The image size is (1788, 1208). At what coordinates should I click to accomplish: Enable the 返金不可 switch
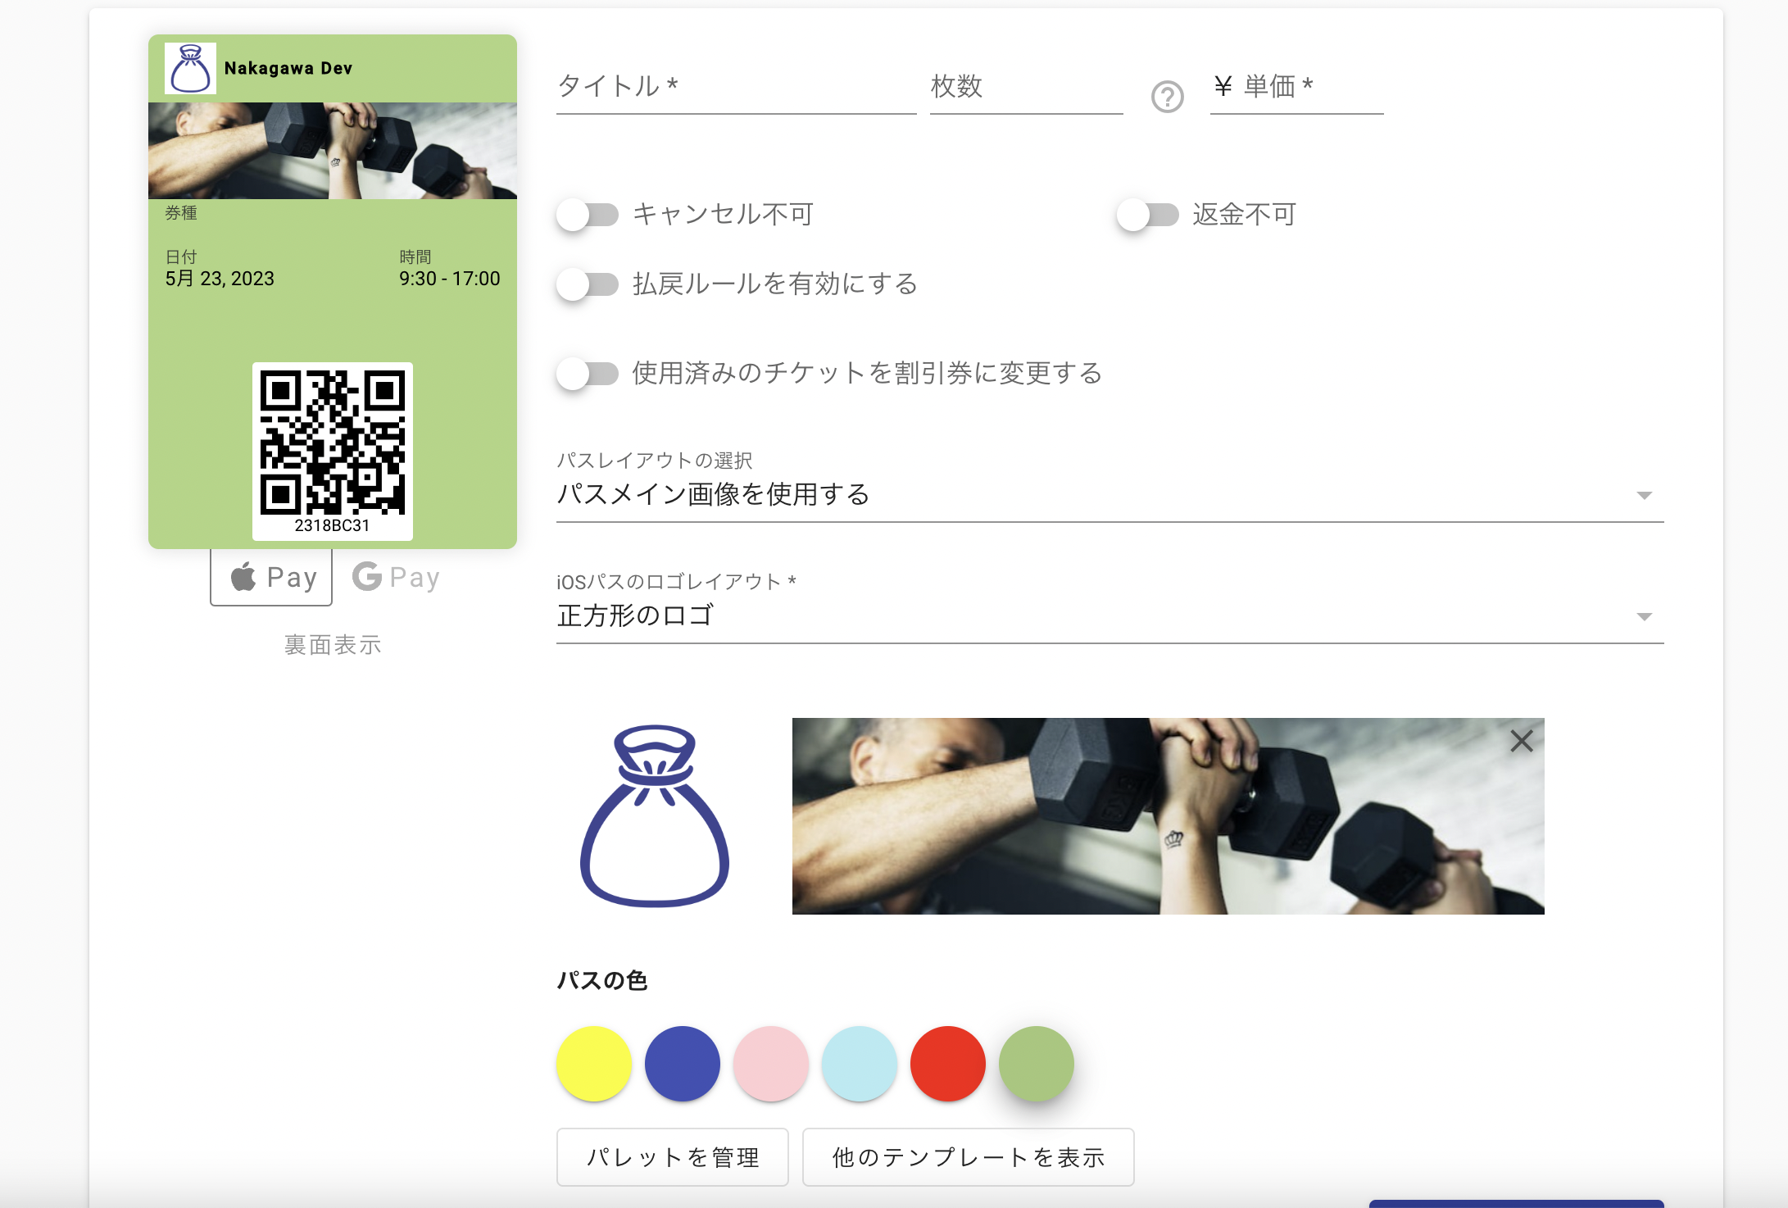click(1147, 215)
